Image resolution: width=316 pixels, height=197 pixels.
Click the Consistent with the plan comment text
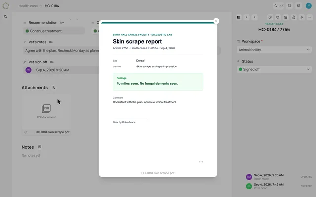145,102
